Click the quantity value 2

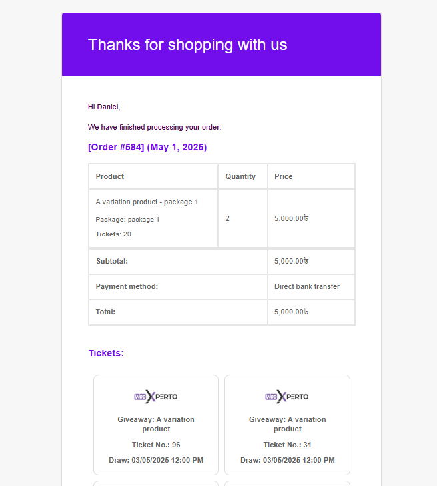[x=228, y=218]
